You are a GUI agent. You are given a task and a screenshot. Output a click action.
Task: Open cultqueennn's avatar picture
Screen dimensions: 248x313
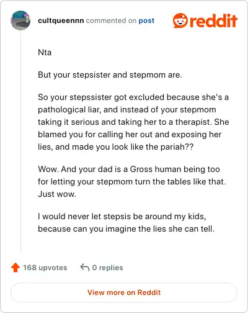[20, 20]
